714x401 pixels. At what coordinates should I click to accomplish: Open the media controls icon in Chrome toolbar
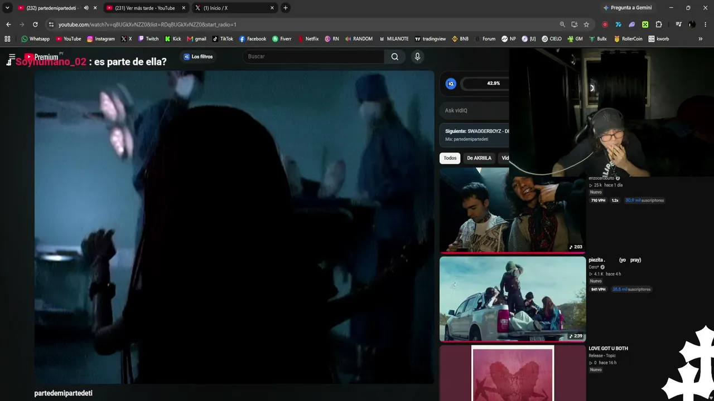(x=678, y=25)
